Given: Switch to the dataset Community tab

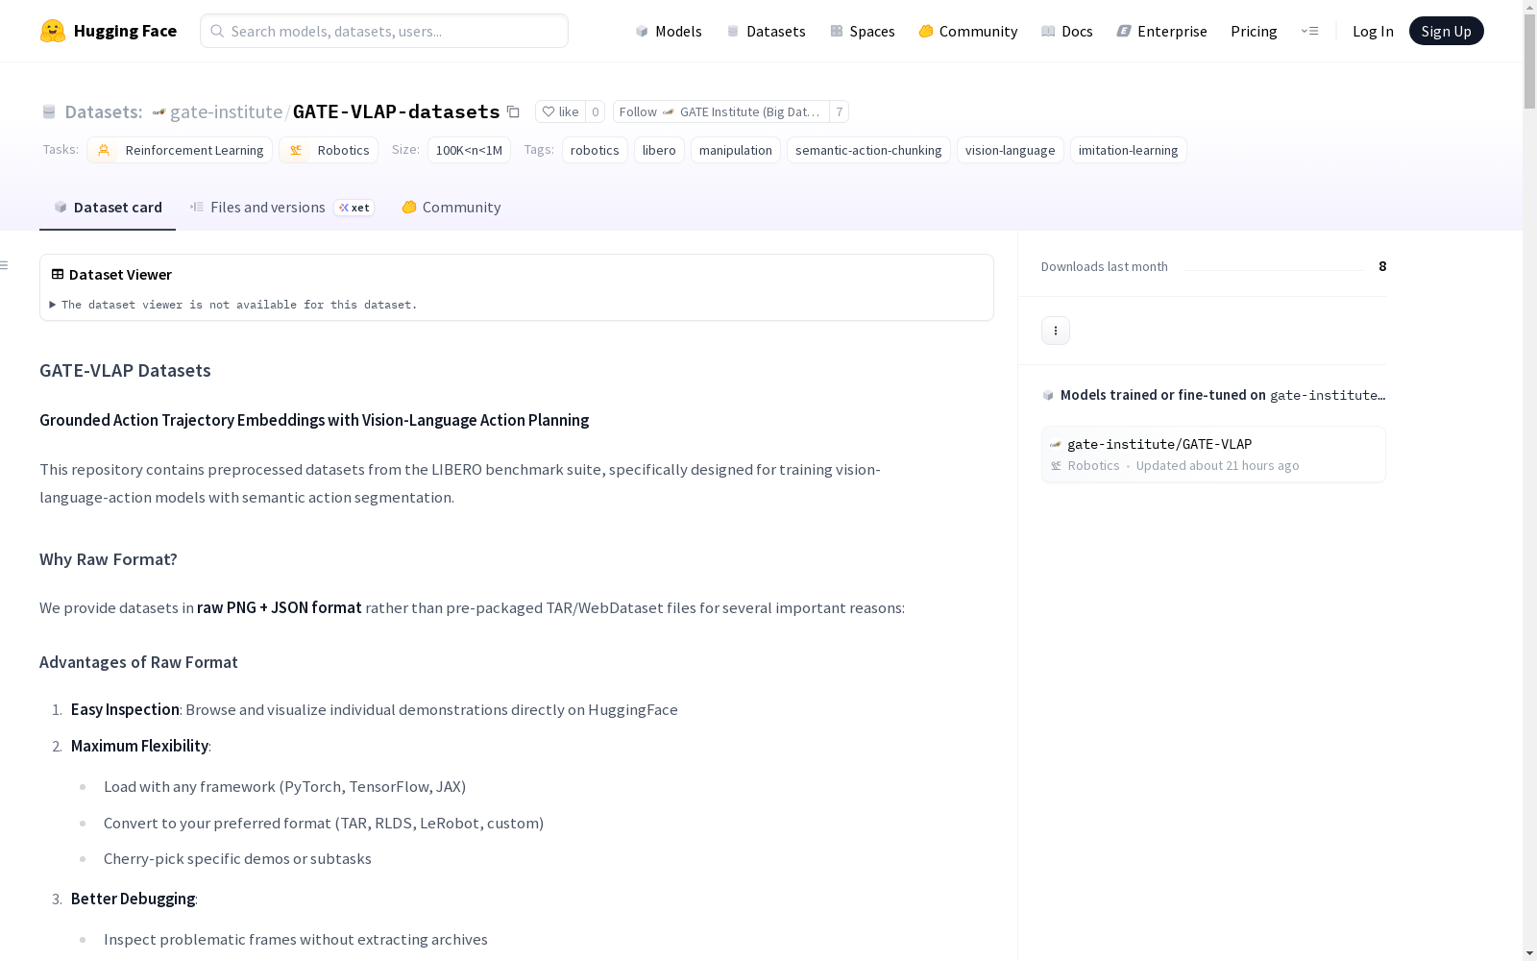Looking at the screenshot, I should [x=451, y=208].
